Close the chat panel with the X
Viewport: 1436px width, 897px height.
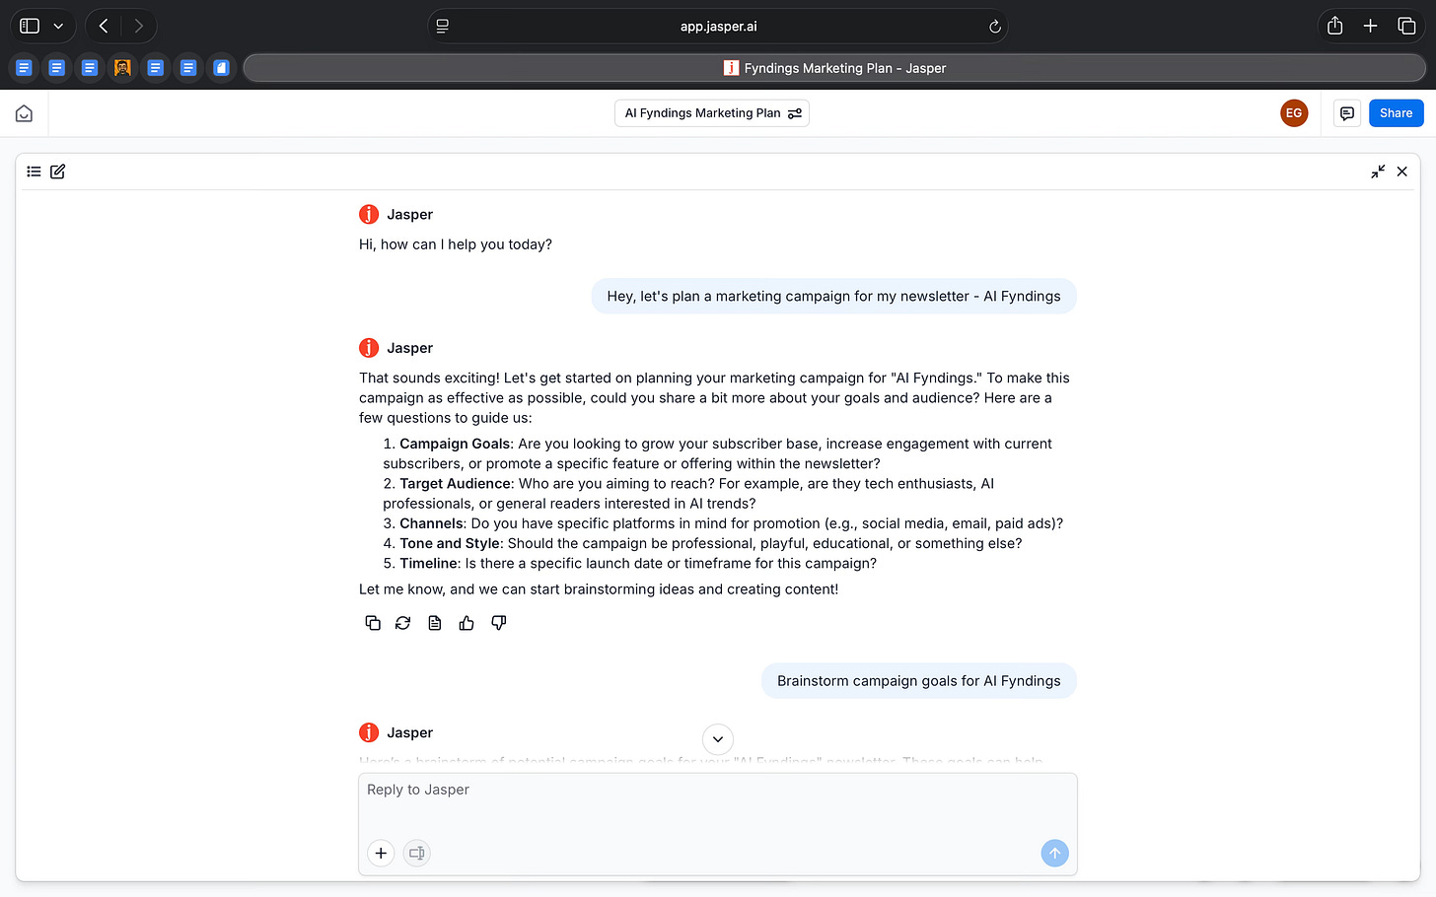[1401, 172]
